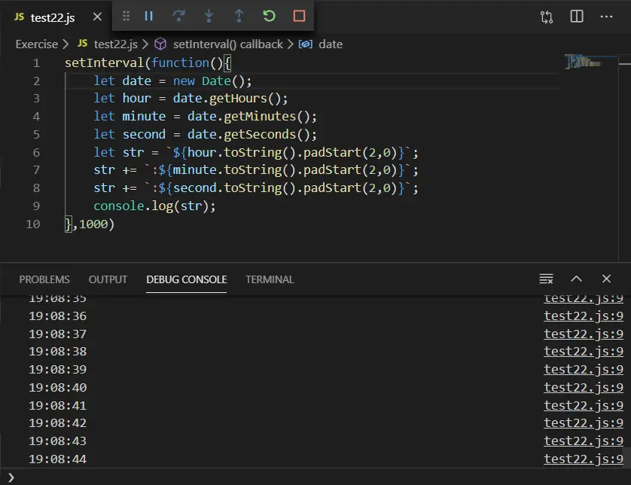This screenshot has height=485, width=631.
Task: Click the console output 19:08:40
Action: pos(57,388)
